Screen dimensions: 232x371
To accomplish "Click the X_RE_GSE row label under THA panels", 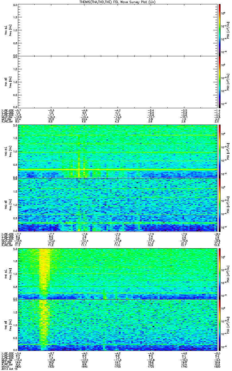I will pos(7,110).
